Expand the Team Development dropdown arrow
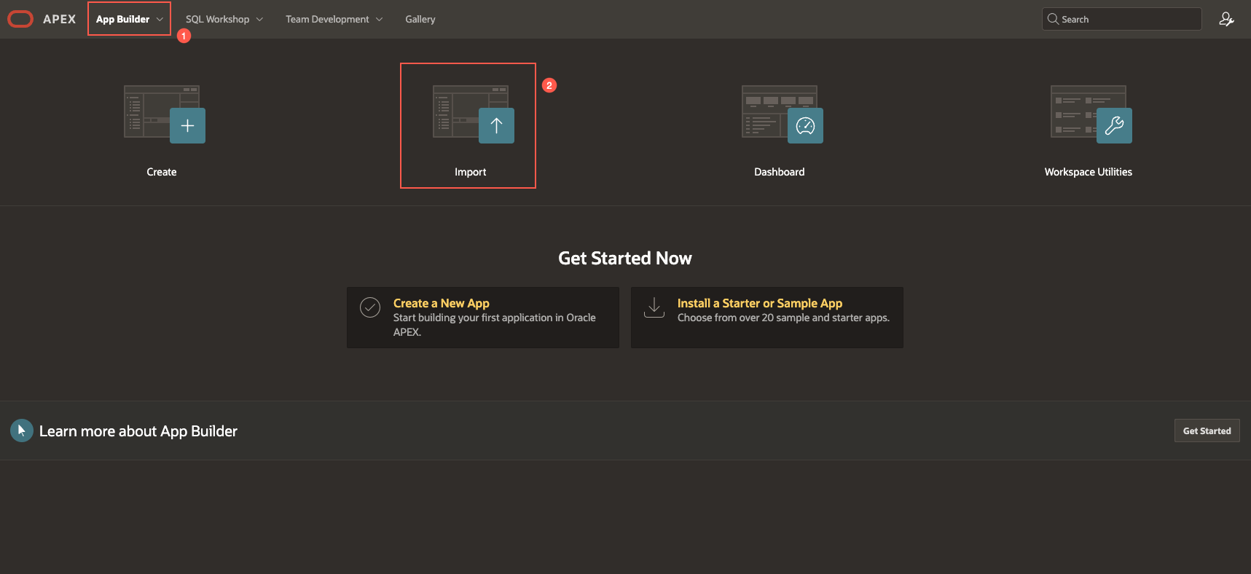 pos(379,20)
